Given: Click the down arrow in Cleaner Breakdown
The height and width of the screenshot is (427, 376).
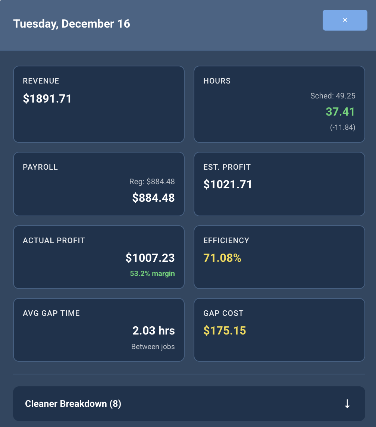Looking at the screenshot, I should pyautogui.click(x=347, y=404).
